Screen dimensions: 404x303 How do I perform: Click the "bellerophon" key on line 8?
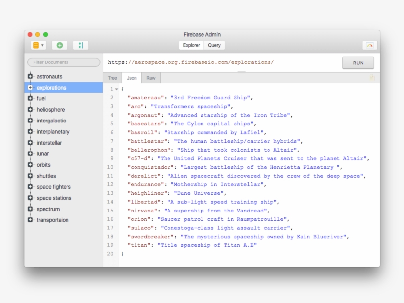149,150
